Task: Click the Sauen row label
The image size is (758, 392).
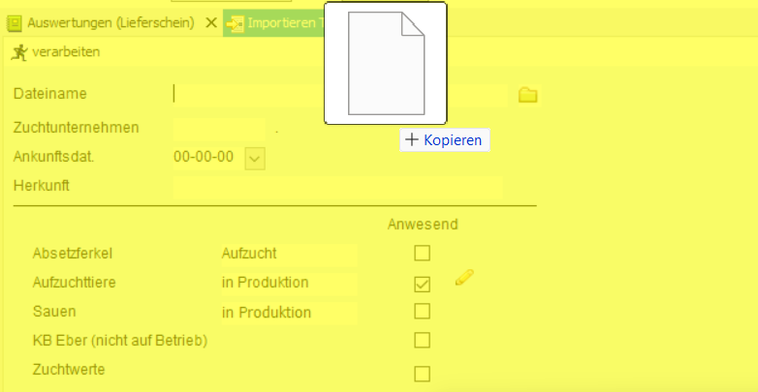Action: (54, 312)
